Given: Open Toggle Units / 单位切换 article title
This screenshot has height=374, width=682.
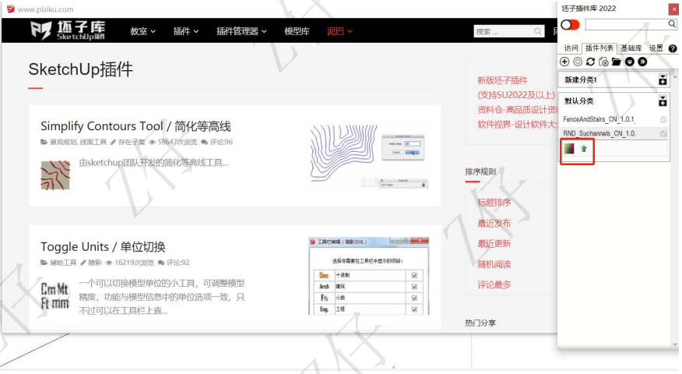Looking at the screenshot, I should 103,247.
